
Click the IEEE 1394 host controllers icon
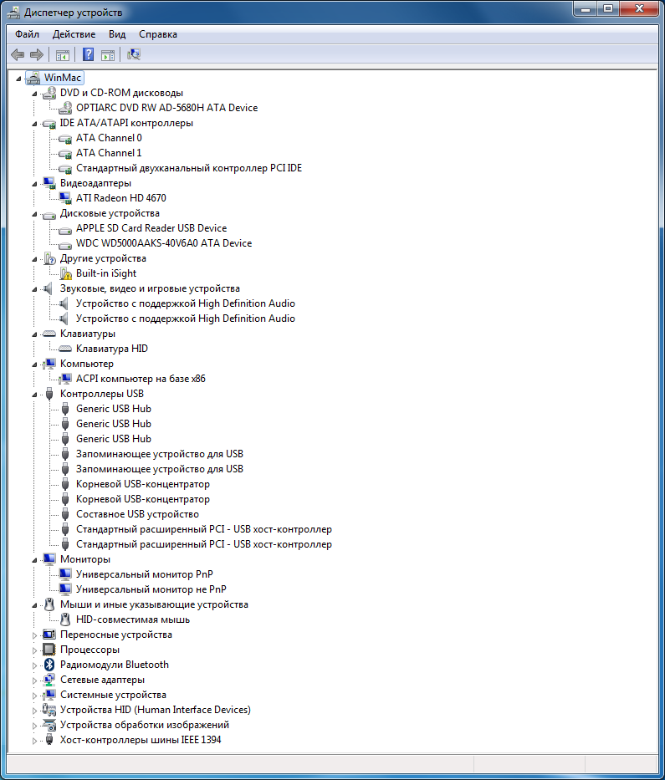49,740
